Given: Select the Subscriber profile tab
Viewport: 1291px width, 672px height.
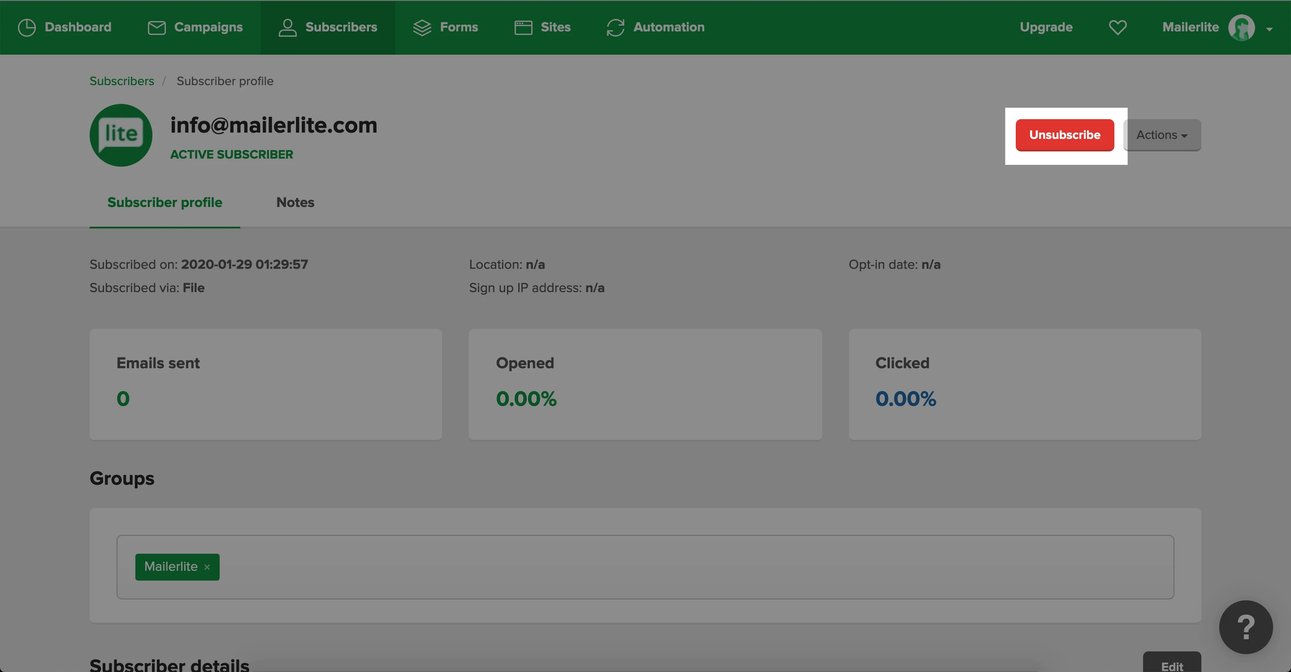Looking at the screenshot, I should tap(165, 202).
